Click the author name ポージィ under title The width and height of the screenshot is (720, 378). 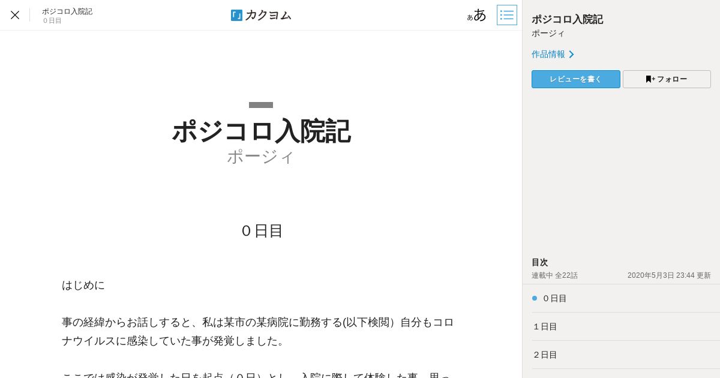tap(261, 157)
